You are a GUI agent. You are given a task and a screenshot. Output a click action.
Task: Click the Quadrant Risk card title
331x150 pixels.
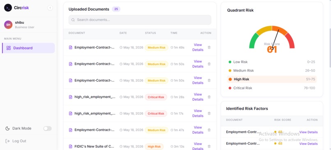pos(240,10)
